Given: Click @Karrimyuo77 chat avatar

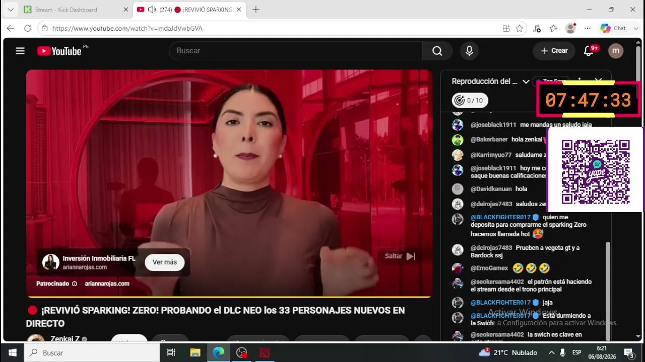Looking at the screenshot, I should click(458, 155).
